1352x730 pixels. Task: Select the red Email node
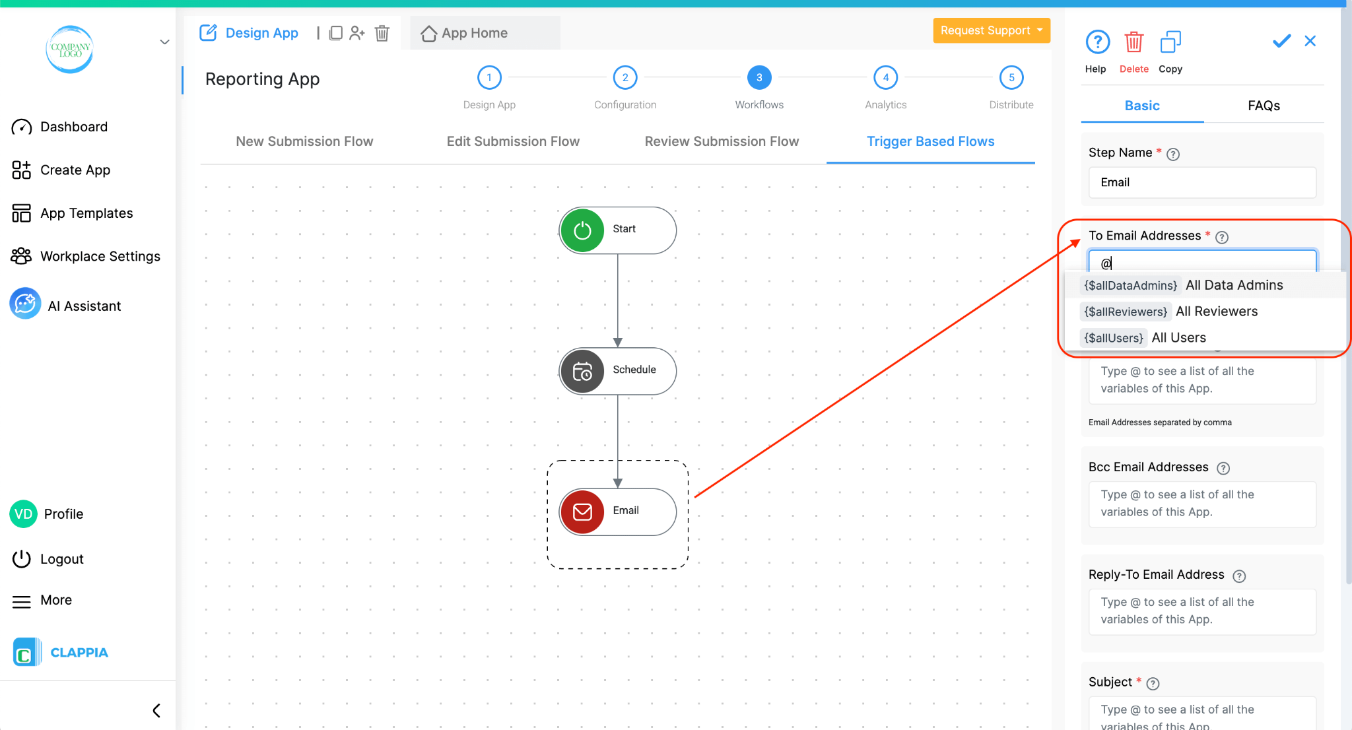(582, 512)
